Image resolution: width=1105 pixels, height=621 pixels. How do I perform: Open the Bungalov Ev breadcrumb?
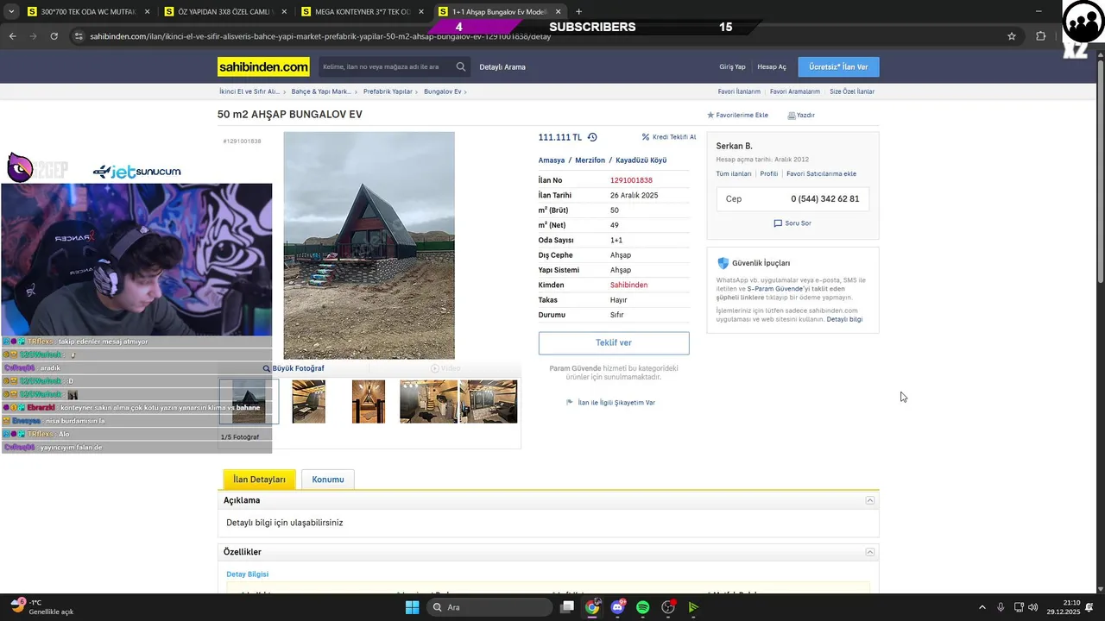click(x=443, y=91)
